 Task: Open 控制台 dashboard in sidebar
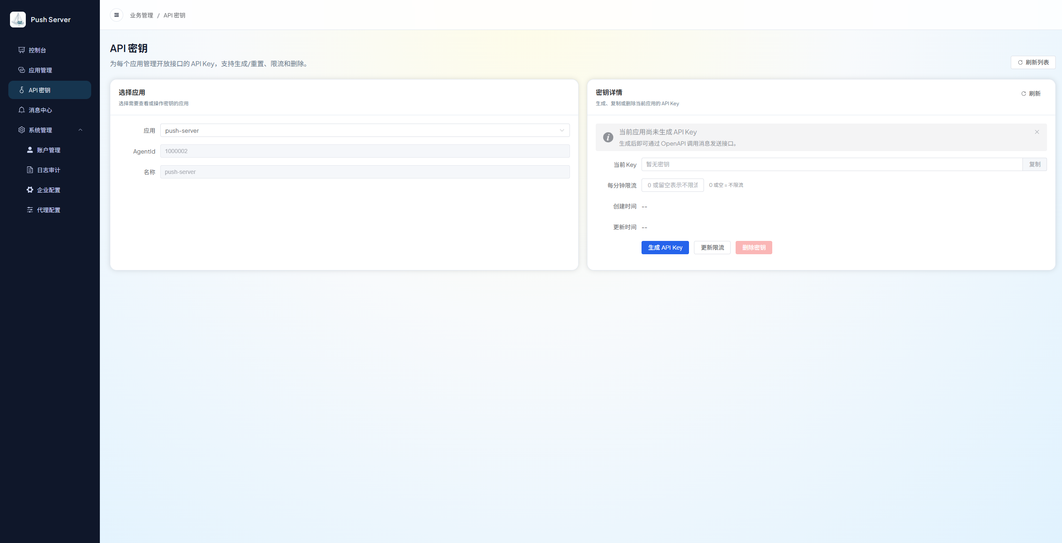tap(37, 50)
